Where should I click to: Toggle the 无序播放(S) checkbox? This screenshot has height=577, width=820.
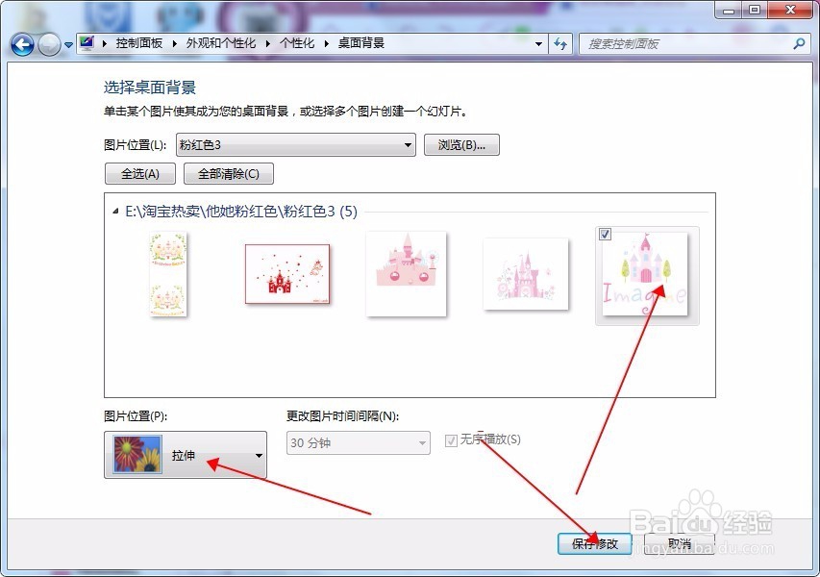[451, 440]
